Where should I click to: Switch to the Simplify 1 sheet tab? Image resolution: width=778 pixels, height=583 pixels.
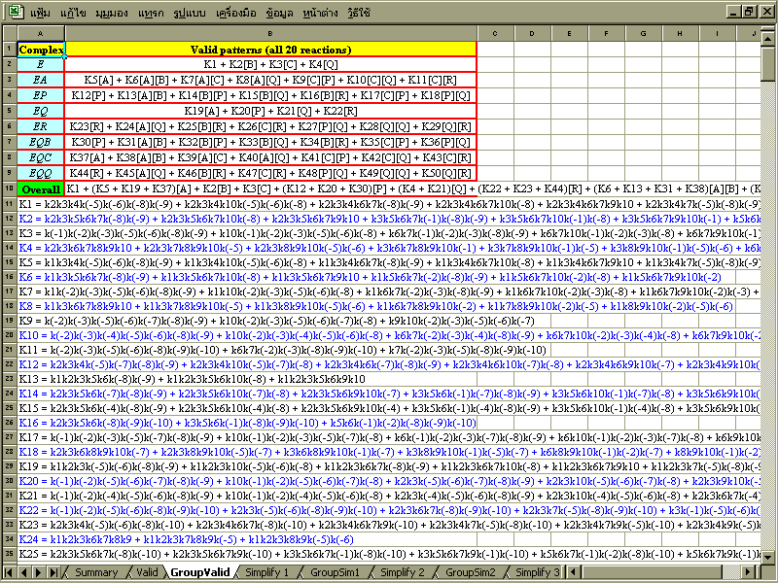click(x=266, y=572)
